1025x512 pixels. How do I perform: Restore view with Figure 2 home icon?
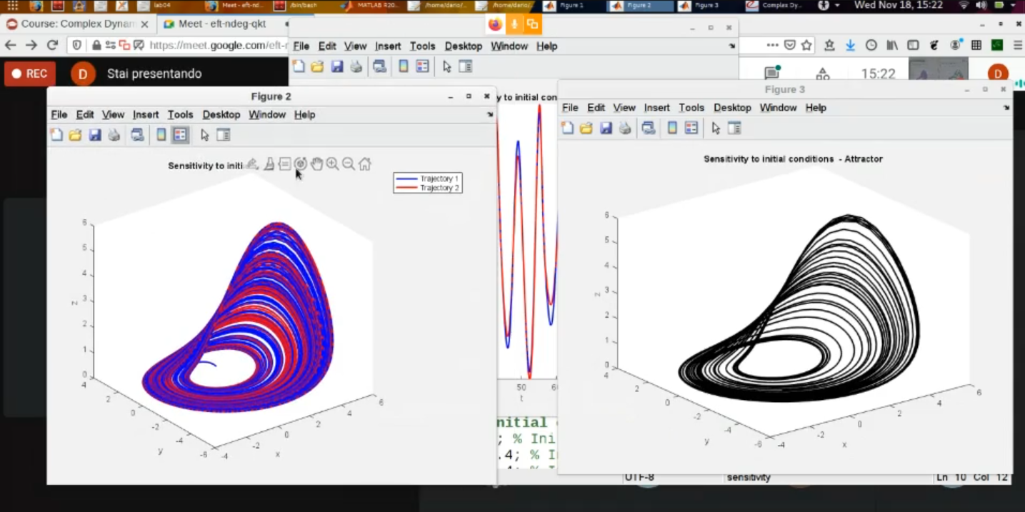(x=365, y=164)
